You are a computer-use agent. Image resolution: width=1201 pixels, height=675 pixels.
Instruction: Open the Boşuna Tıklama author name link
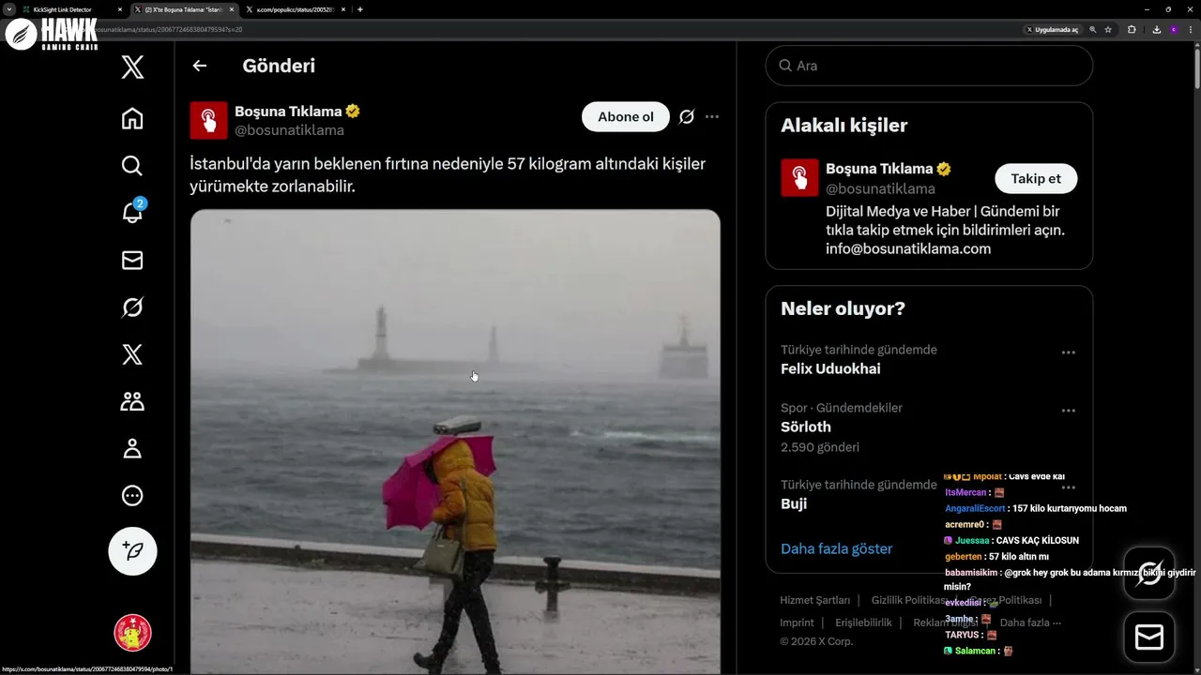pos(287,112)
